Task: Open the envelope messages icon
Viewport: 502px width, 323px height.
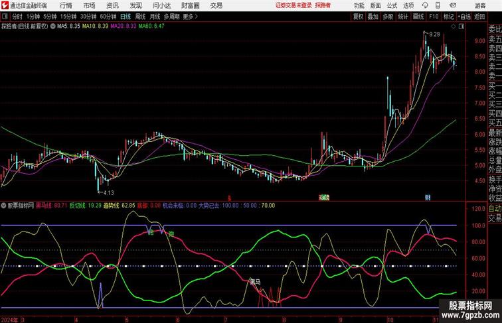Action: coord(453,5)
